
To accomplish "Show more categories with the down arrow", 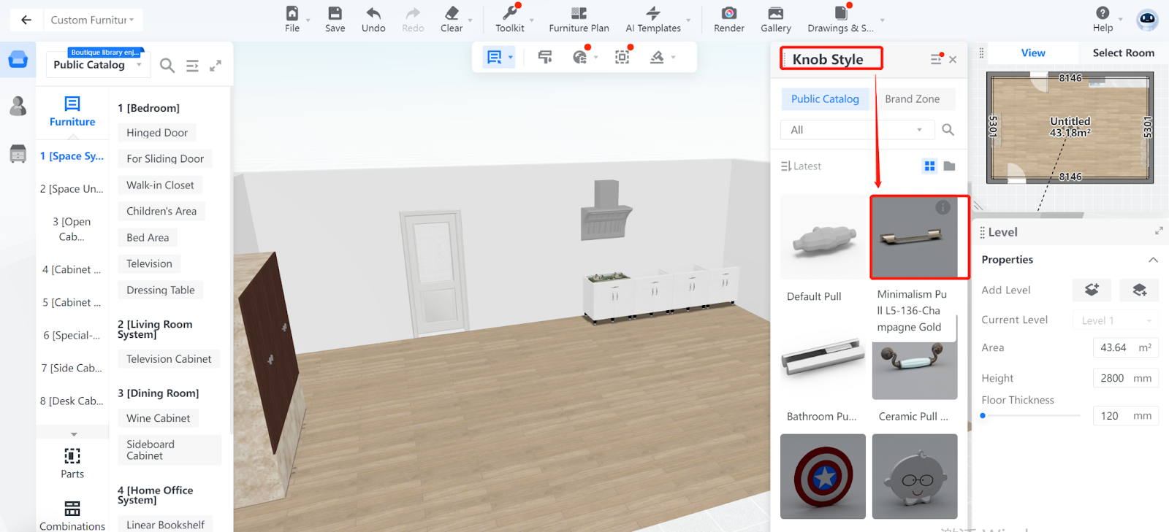I will pyautogui.click(x=74, y=434).
